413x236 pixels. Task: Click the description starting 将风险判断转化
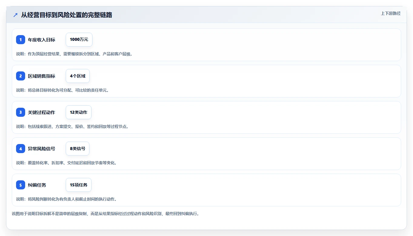pos(66,199)
